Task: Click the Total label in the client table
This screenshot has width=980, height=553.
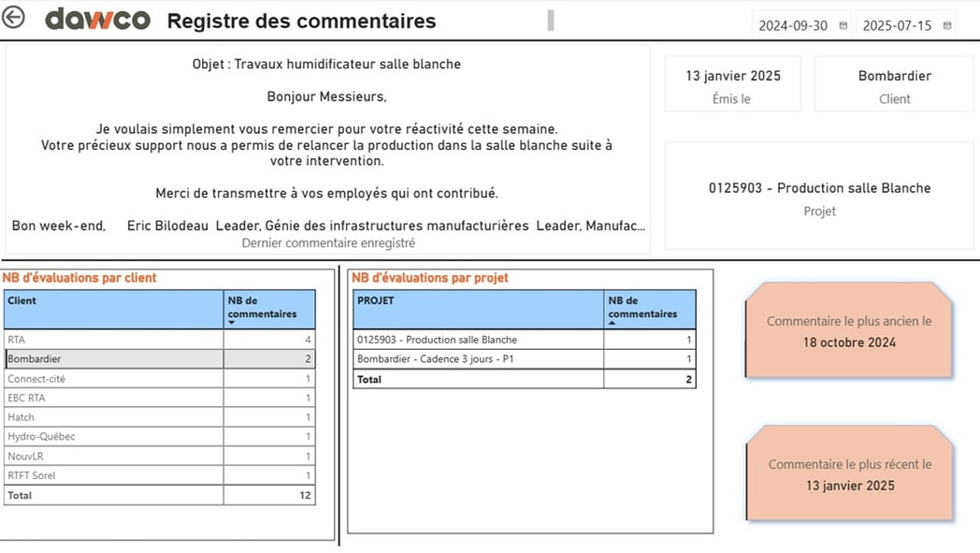Action: pos(20,495)
